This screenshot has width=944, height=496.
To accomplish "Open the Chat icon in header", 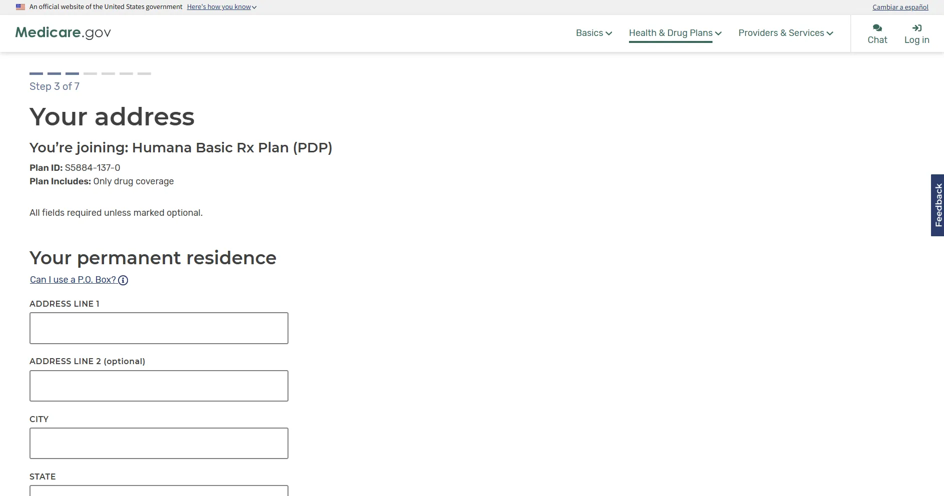I will [x=877, y=28].
